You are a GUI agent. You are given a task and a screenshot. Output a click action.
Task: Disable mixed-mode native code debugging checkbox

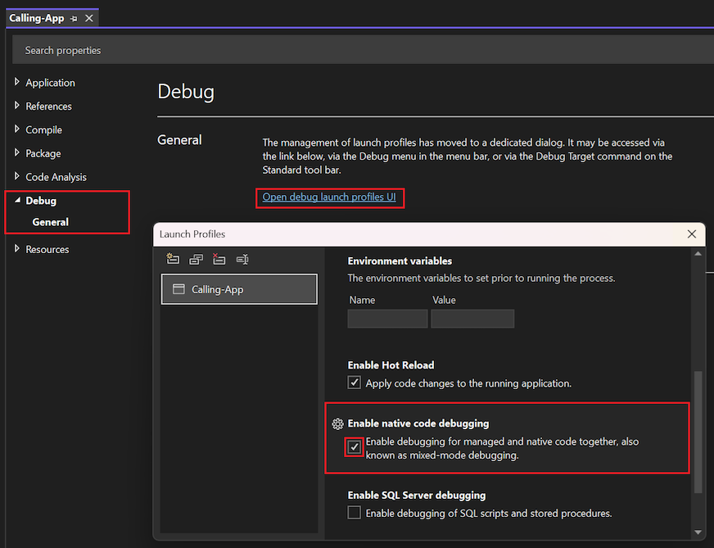click(x=354, y=446)
